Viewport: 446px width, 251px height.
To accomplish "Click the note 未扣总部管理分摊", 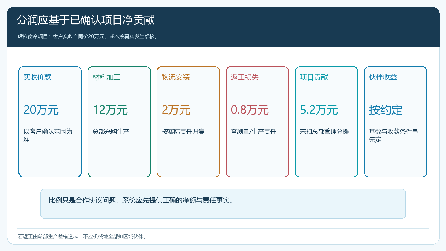I will coord(324,131).
